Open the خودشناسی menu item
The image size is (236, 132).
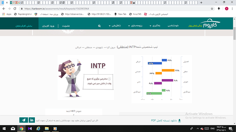pyautogui.click(x=173, y=26)
